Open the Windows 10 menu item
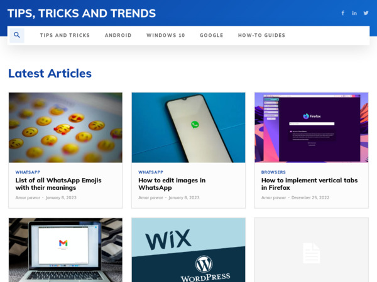The width and height of the screenshot is (377, 282). pyautogui.click(x=166, y=35)
